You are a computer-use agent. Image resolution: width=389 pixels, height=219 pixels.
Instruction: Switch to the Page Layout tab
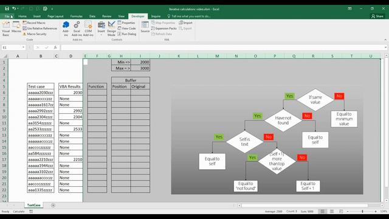tap(55, 16)
